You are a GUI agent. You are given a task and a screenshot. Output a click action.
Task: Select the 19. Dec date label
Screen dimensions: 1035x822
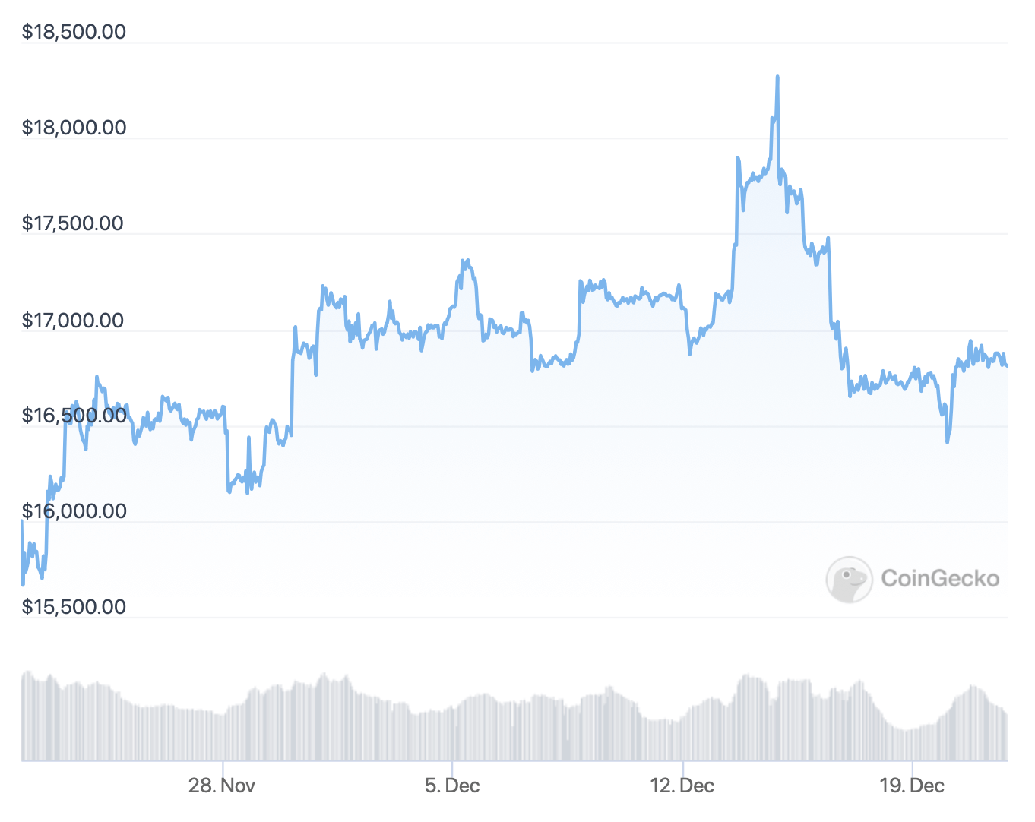912,786
